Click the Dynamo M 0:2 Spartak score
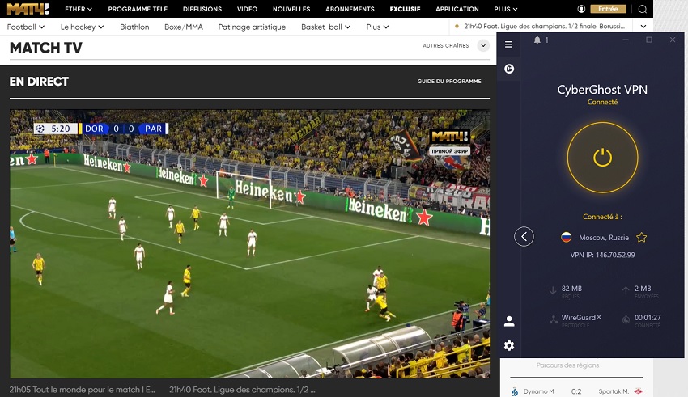The image size is (688, 397). click(576, 391)
